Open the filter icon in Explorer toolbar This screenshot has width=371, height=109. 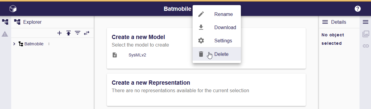coord(78,33)
